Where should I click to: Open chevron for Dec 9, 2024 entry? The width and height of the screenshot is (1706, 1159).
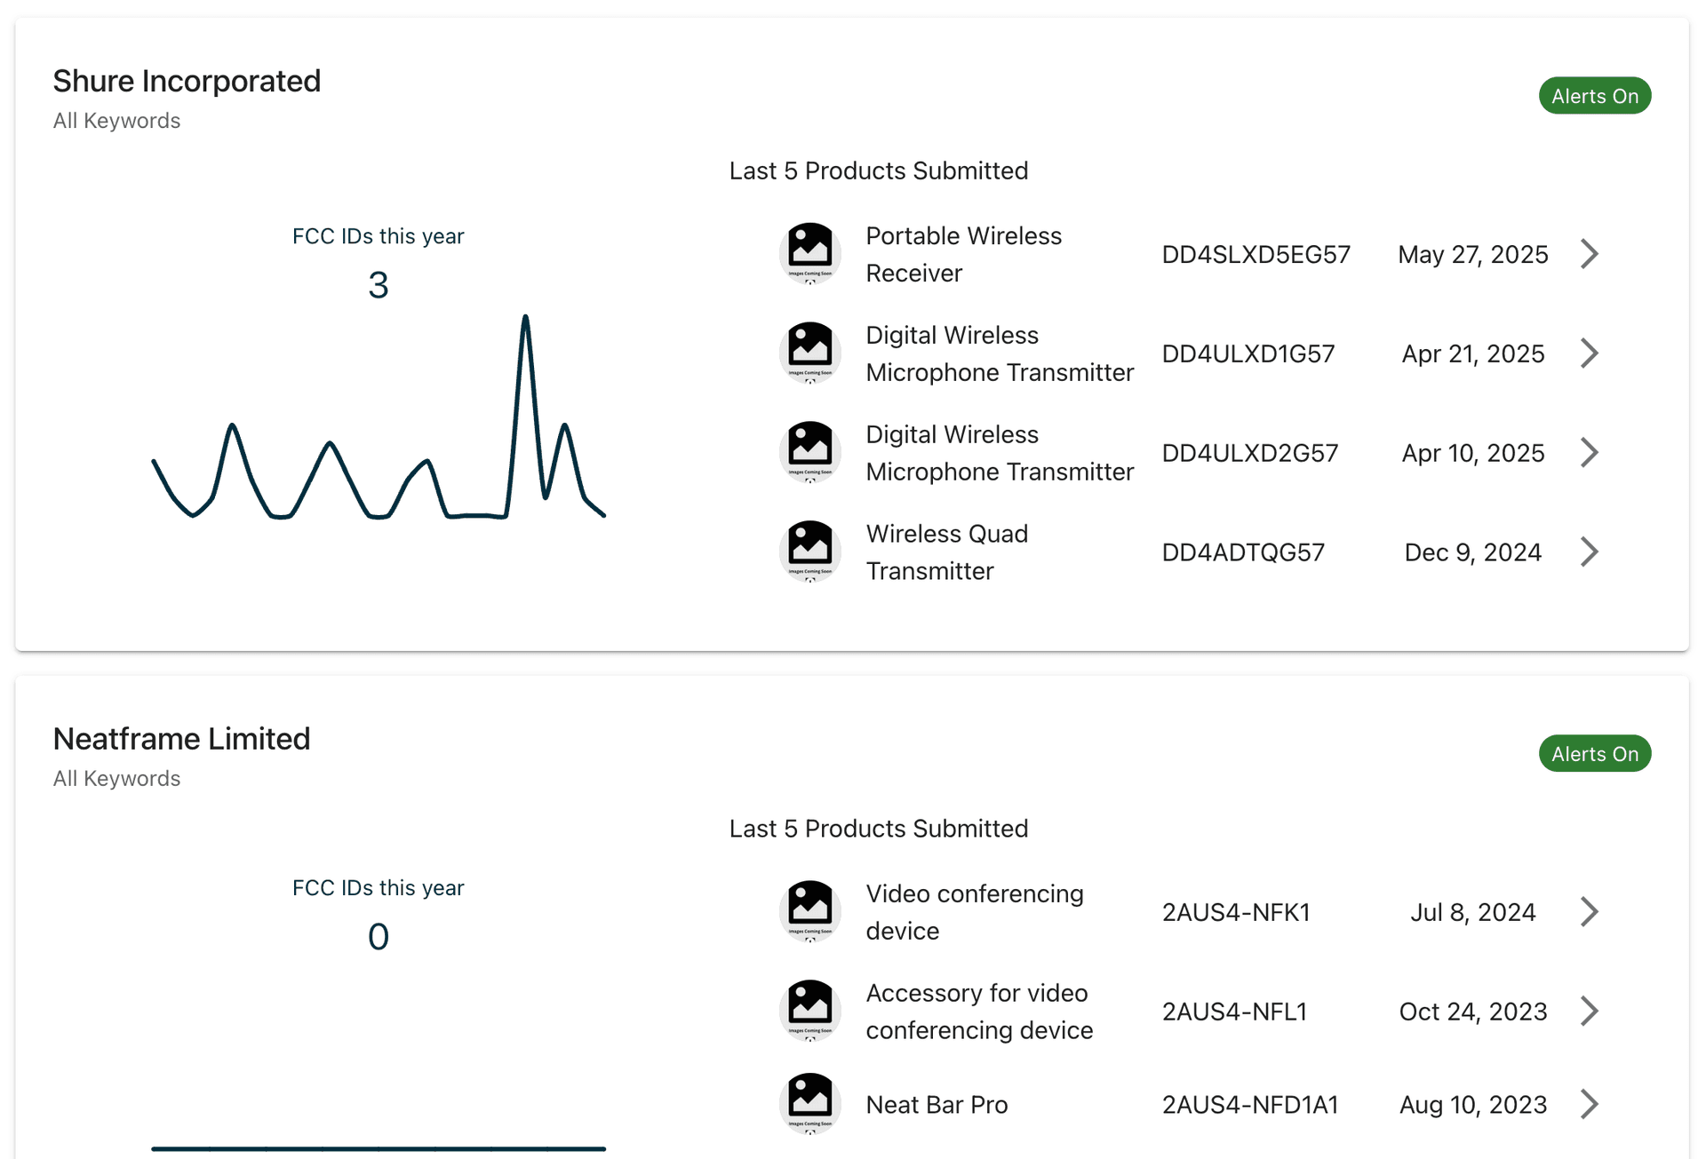pyautogui.click(x=1590, y=552)
